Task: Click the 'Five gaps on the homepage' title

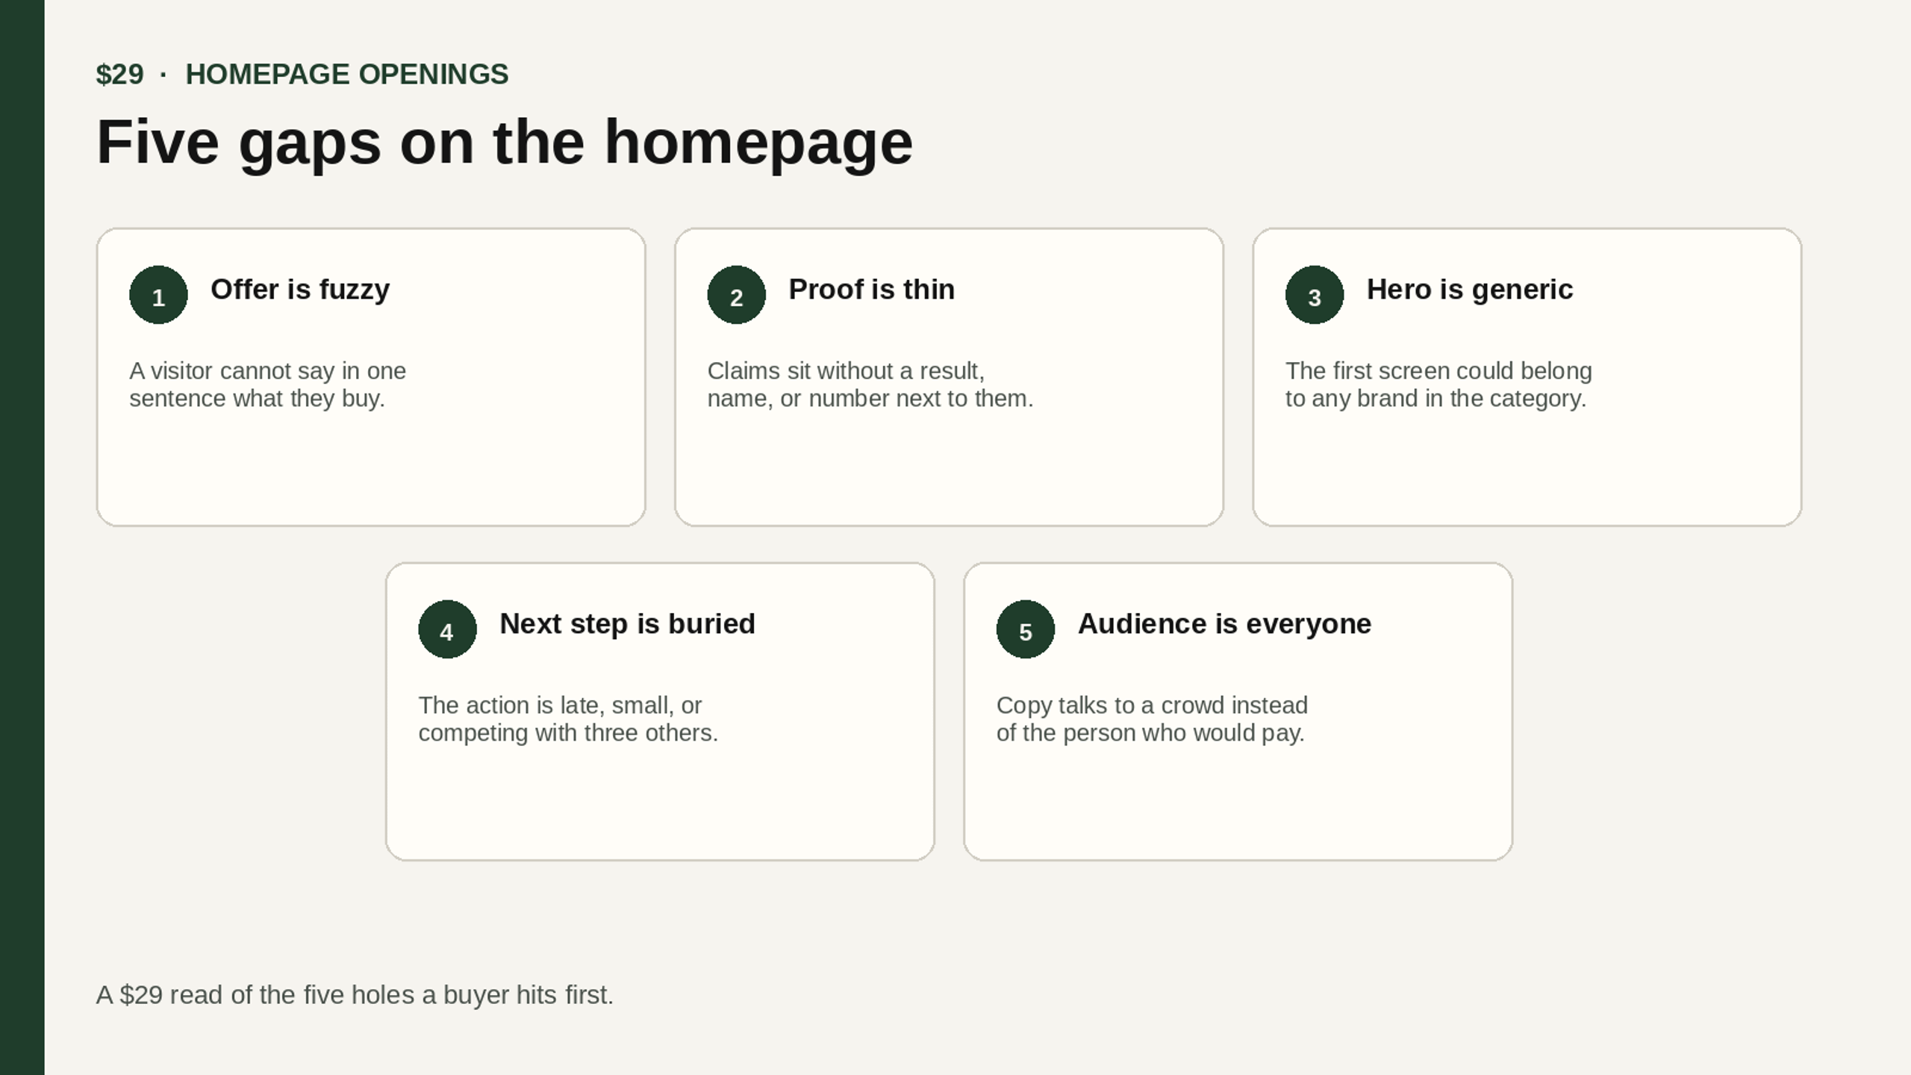Action: point(505,142)
